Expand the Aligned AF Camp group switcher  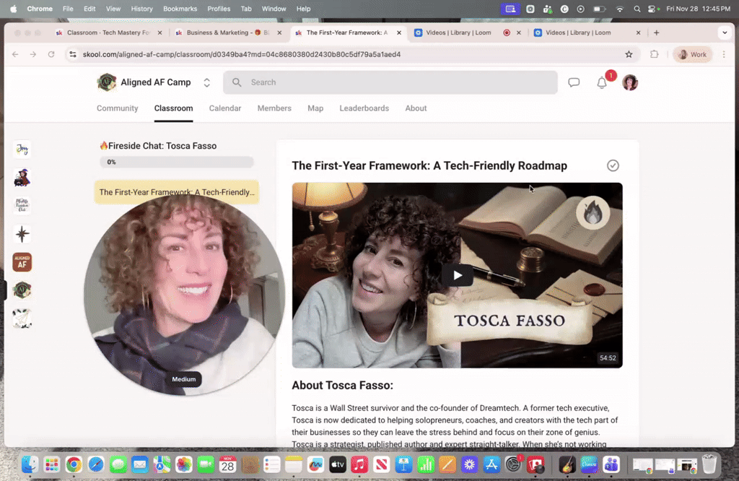pyautogui.click(x=206, y=82)
